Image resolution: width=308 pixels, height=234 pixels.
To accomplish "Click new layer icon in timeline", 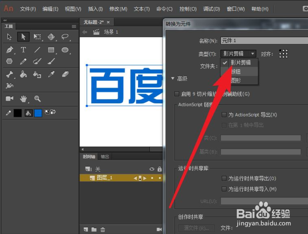I will click(86, 229).
